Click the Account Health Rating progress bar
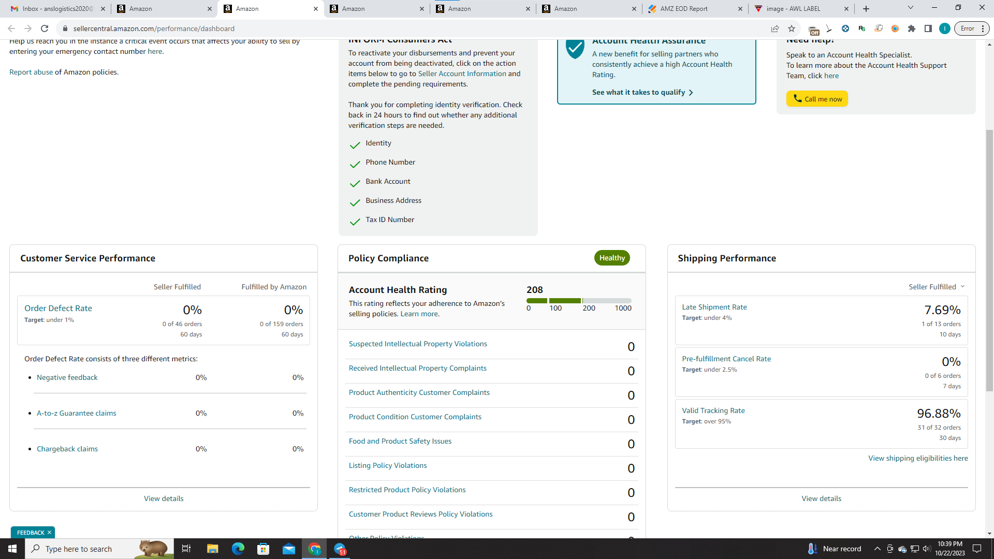Viewport: 994px width, 559px height. (579, 301)
